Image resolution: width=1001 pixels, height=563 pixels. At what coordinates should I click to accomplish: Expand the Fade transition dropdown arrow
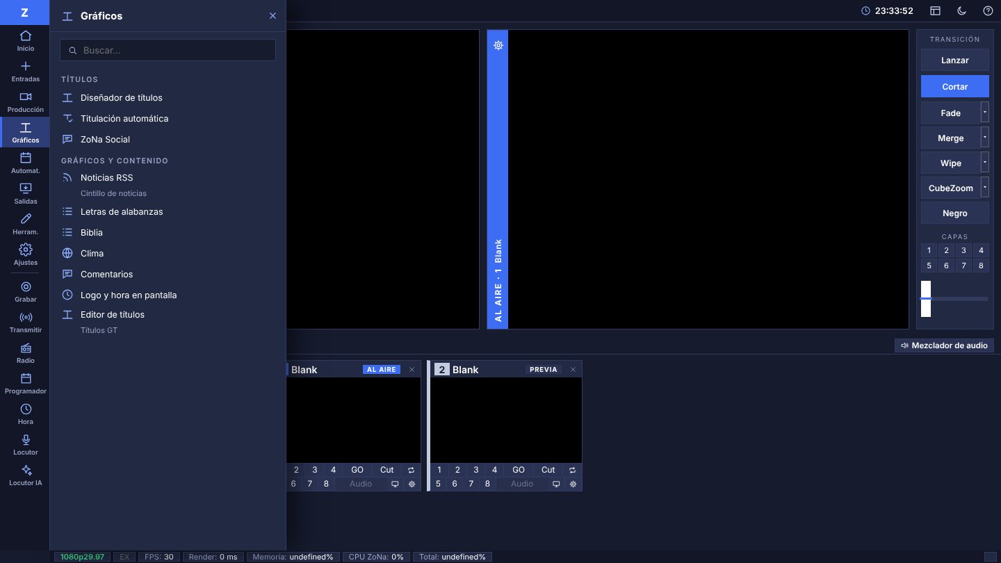pyautogui.click(x=984, y=112)
